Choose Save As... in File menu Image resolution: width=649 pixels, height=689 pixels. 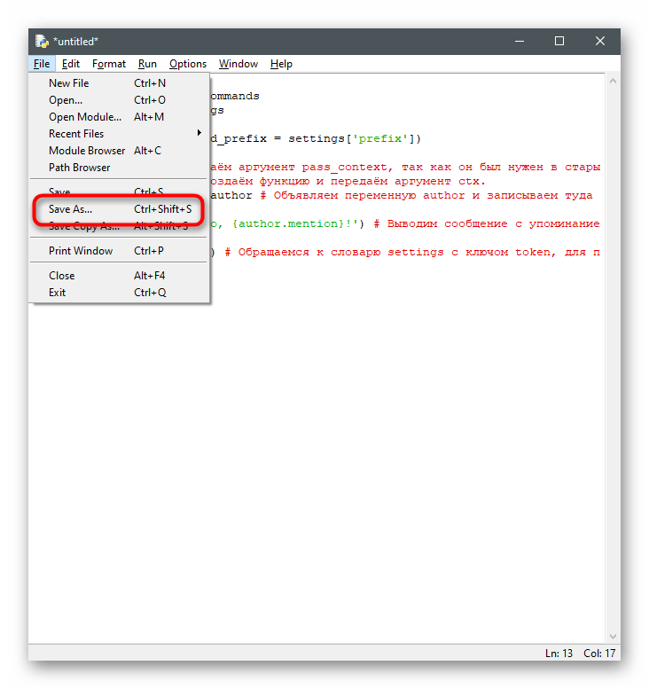point(71,209)
